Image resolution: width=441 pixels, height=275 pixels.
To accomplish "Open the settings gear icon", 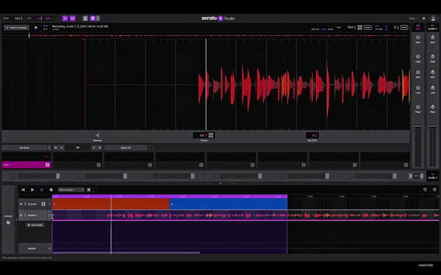I will pyautogui.click(x=424, y=18).
